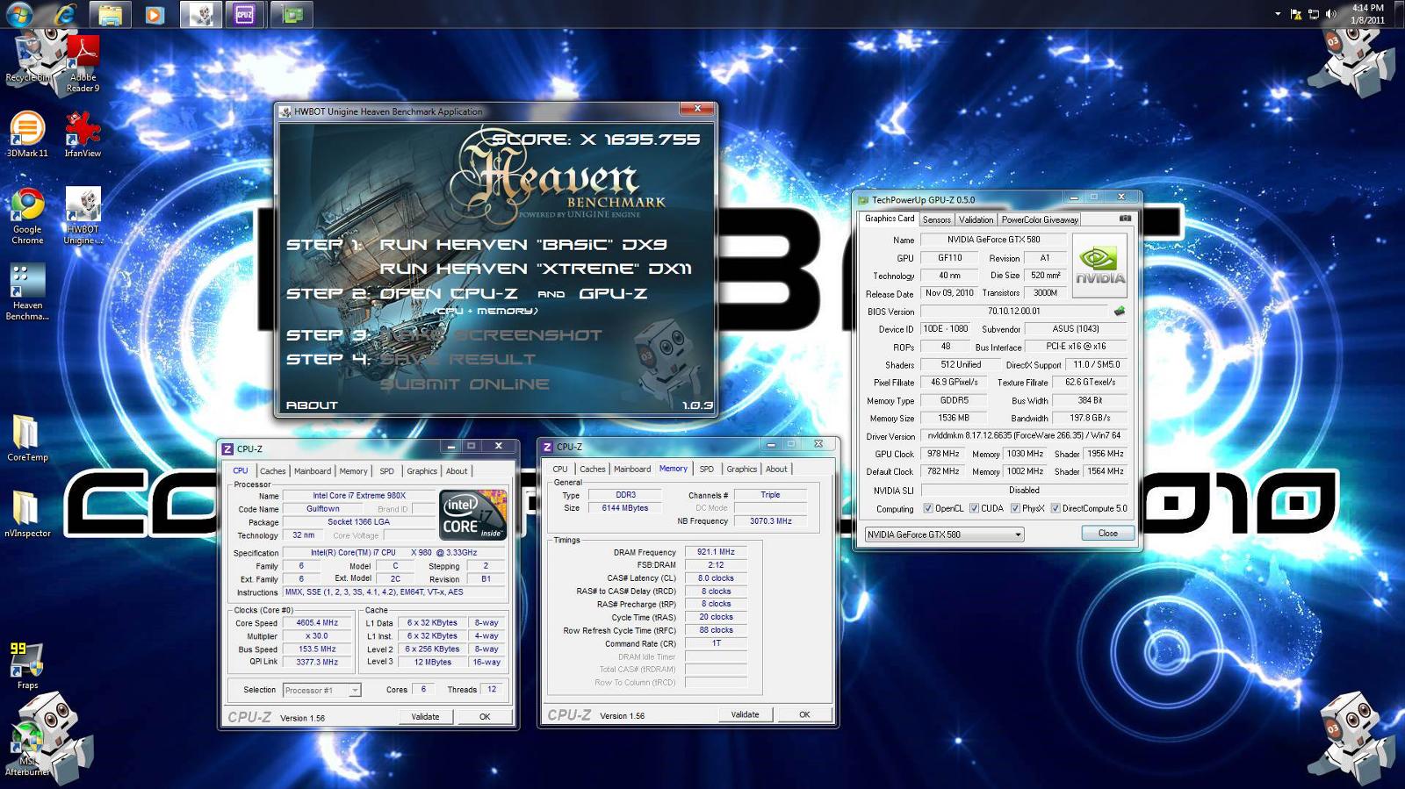The width and height of the screenshot is (1405, 789).
Task: Open PowerColor Giveaway tab in GPU-Z
Action: pyautogui.click(x=1040, y=219)
